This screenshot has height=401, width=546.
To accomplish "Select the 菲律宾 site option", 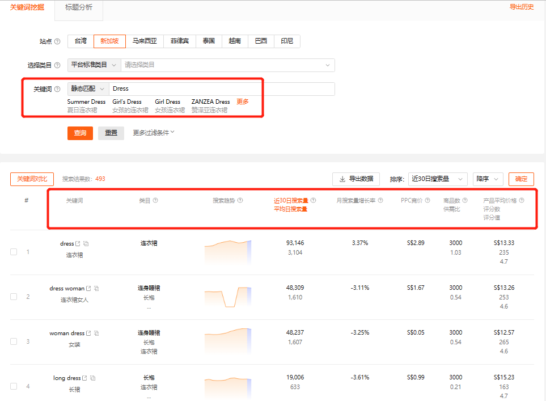I will click(180, 41).
